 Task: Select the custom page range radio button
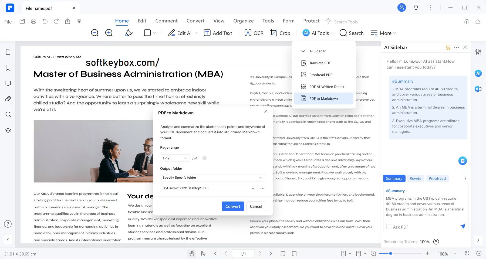[x=204, y=158]
